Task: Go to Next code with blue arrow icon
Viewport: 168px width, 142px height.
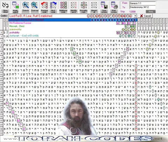Action: (x=53, y=5)
